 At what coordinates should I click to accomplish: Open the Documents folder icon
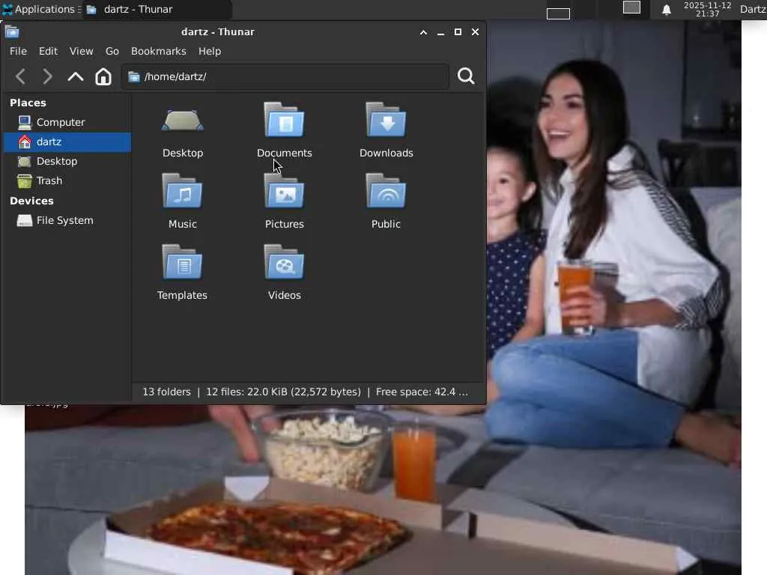[x=284, y=121]
